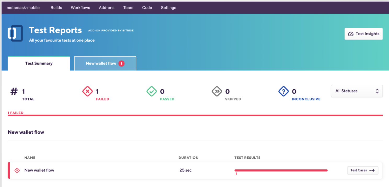Image resolution: width=389 pixels, height=187 pixels.
Task: Click the TOTAL count label
Action: click(x=28, y=99)
